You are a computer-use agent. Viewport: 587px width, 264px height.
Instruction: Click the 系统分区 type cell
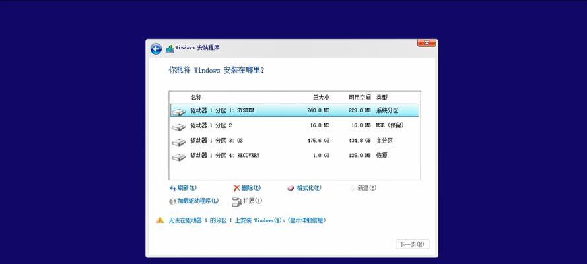(387, 111)
